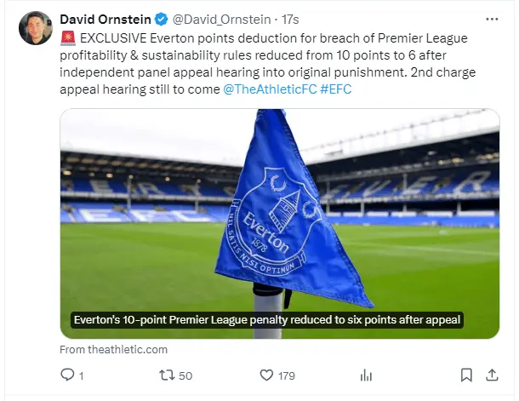Click the blue verified badge
The image size is (519, 401).
click(x=161, y=19)
